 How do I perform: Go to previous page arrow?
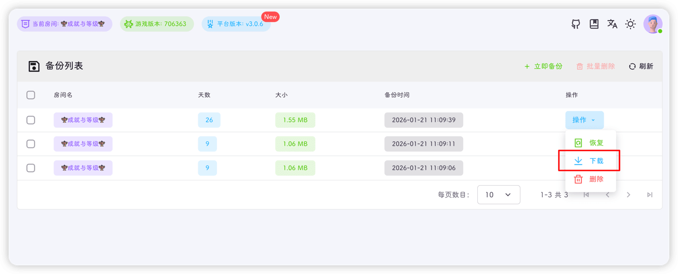click(607, 195)
